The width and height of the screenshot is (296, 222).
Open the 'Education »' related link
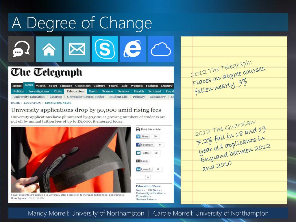pyautogui.click(x=143, y=196)
